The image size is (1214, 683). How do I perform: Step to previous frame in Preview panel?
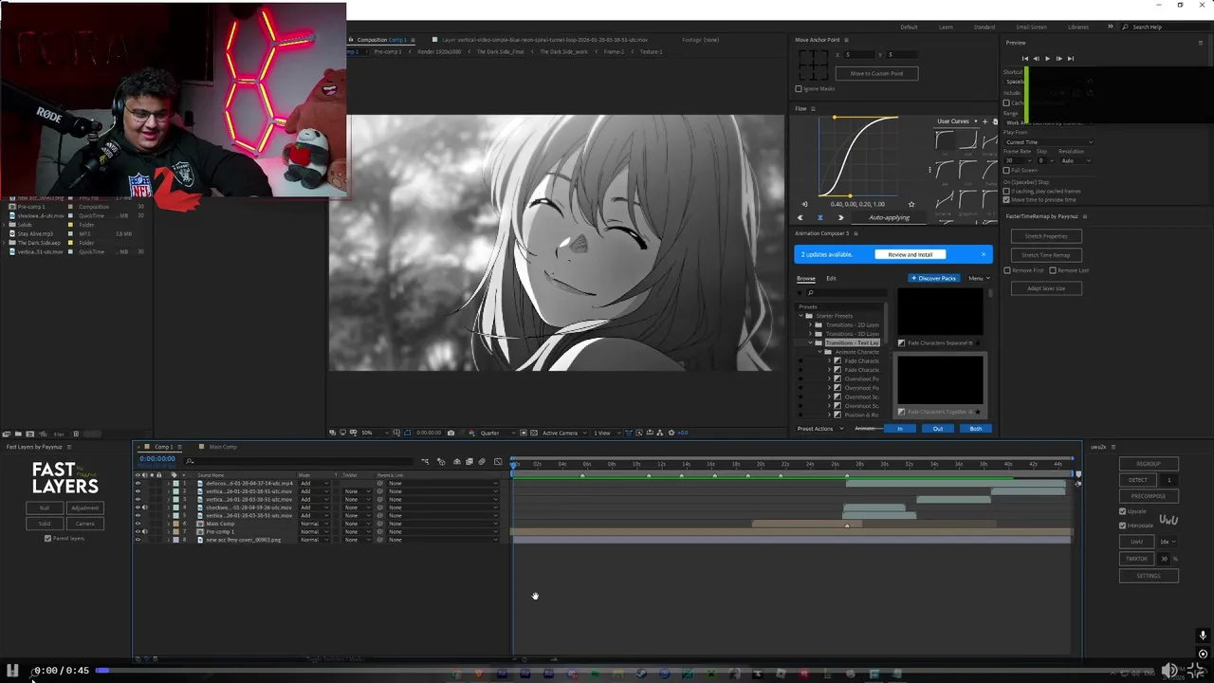coord(1036,59)
